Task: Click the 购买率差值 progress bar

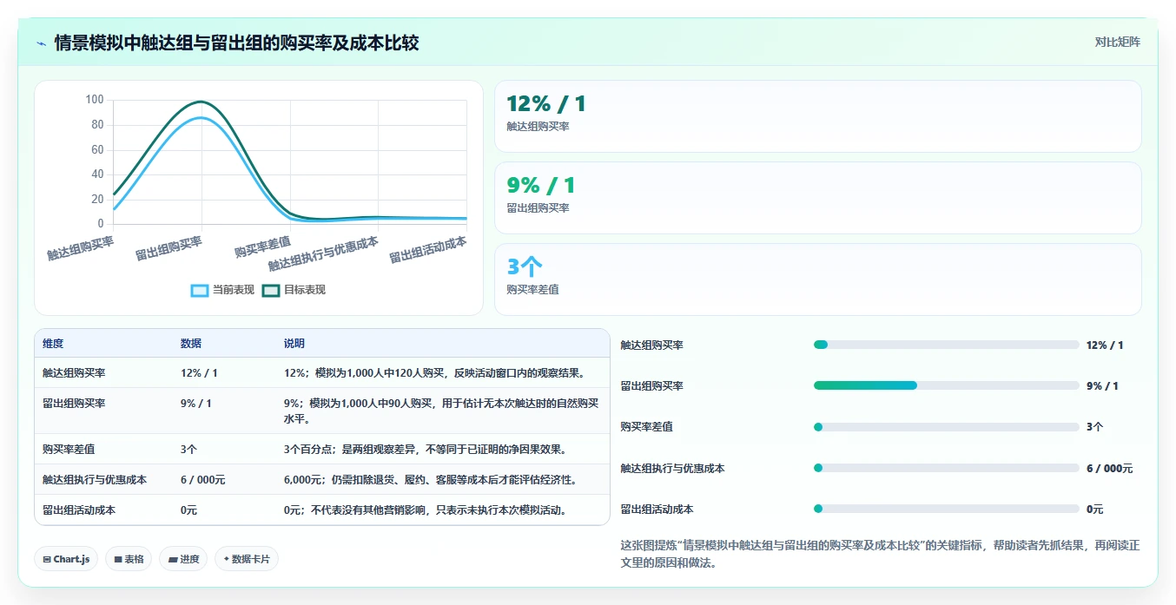Action: coord(946,427)
